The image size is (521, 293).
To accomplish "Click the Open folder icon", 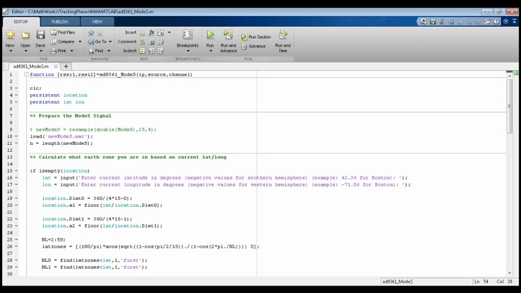I will coord(26,35).
